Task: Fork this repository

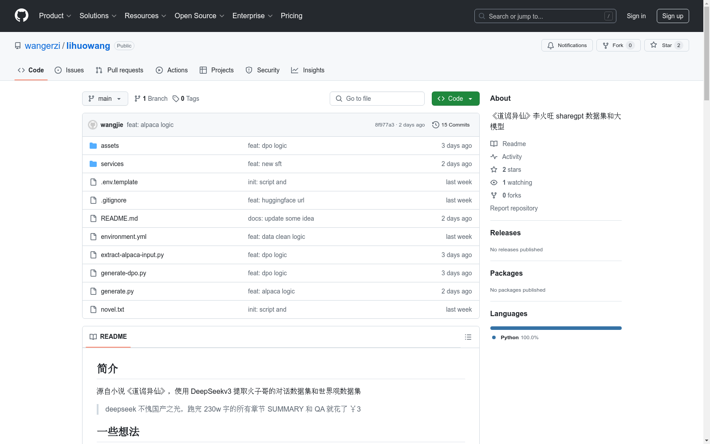Action: tap(618, 45)
